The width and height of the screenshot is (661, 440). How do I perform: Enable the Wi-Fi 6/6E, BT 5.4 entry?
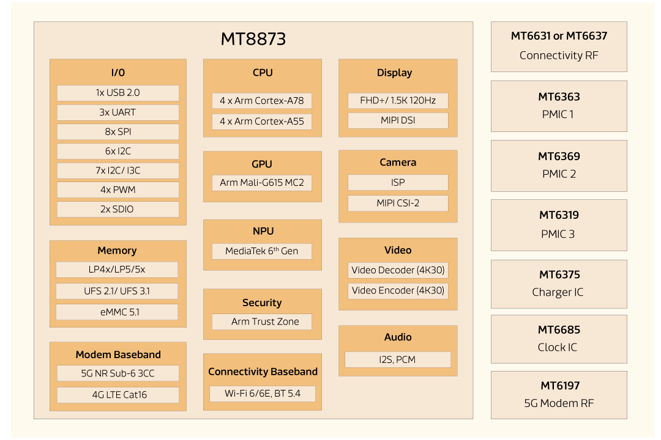click(x=262, y=394)
